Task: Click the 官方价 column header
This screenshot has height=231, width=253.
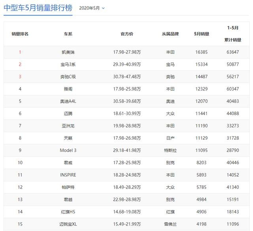Action: 127,34
